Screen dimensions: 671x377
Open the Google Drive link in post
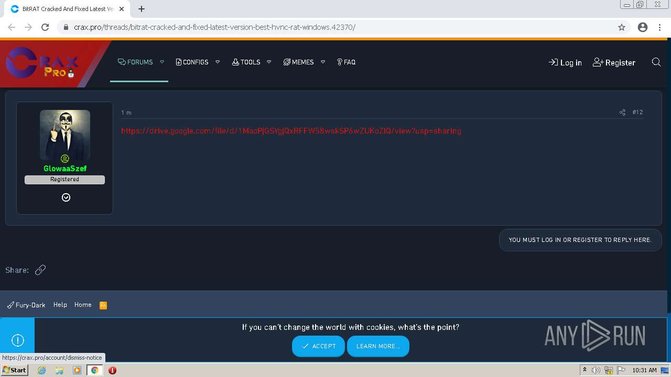click(x=291, y=131)
